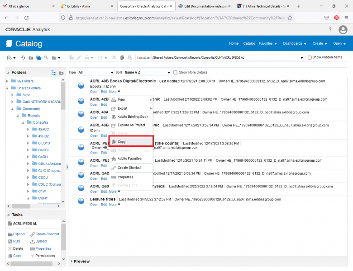Toggle Show Hidden Items checkbox

tap(310, 57)
